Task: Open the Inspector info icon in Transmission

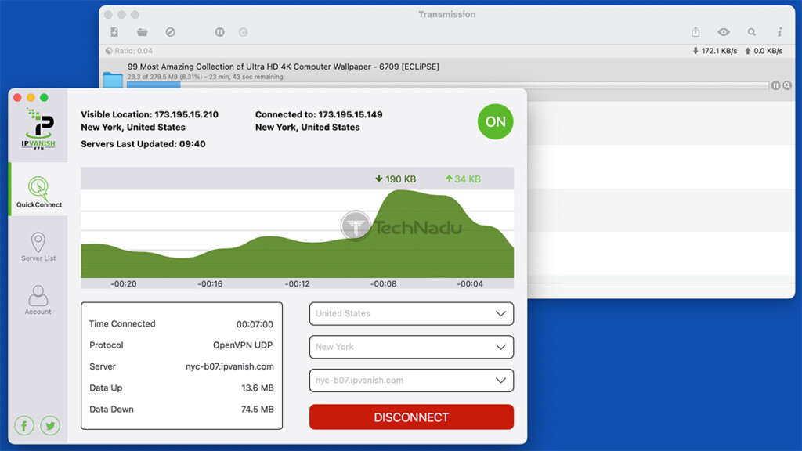Action: tap(779, 32)
